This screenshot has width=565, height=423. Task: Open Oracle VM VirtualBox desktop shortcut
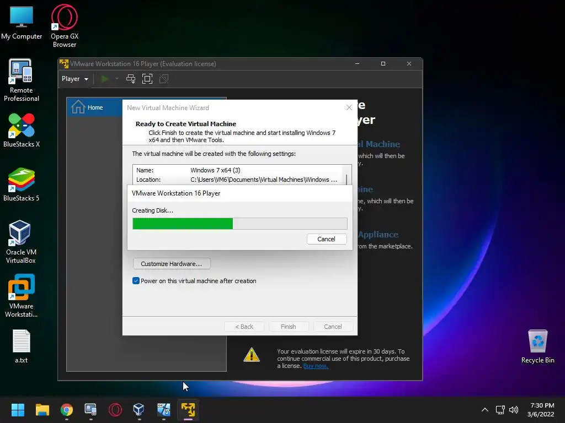(21, 242)
